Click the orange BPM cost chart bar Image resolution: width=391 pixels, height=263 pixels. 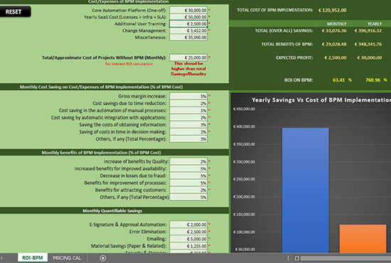click(363, 239)
